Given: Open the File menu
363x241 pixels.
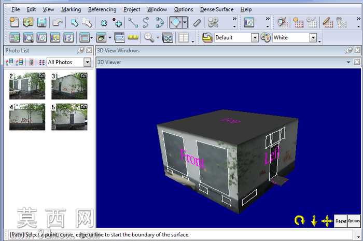Looking at the screenshot, I should 16,9.
